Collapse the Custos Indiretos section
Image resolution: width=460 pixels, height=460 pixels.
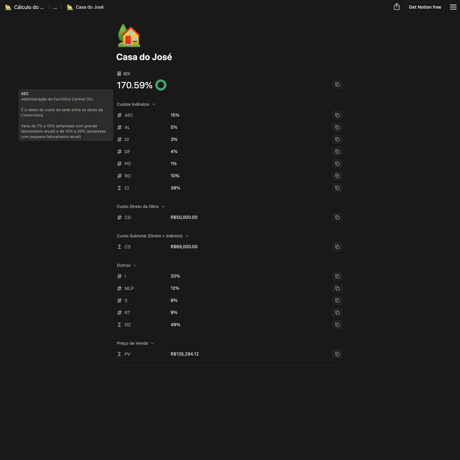(x=154, y=104)
